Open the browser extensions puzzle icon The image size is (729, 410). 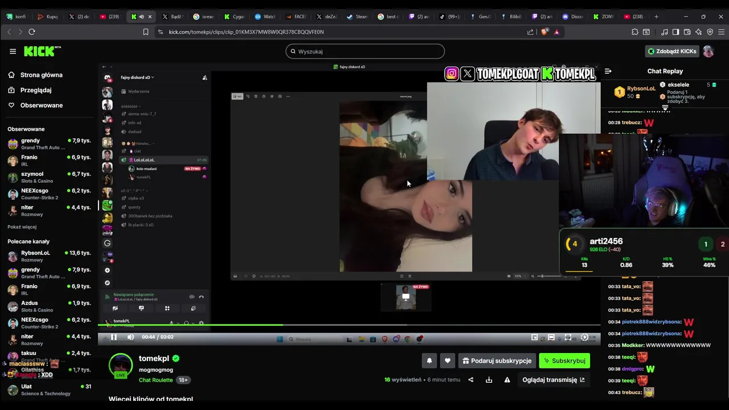coord(635,32)
